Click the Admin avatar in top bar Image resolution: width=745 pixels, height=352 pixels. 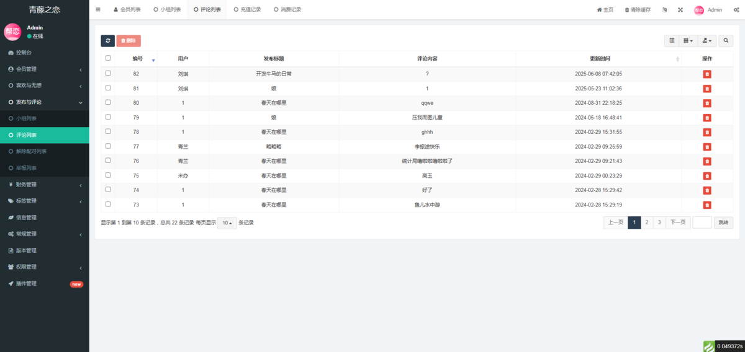pyautogui.click(x=699, y=10)
